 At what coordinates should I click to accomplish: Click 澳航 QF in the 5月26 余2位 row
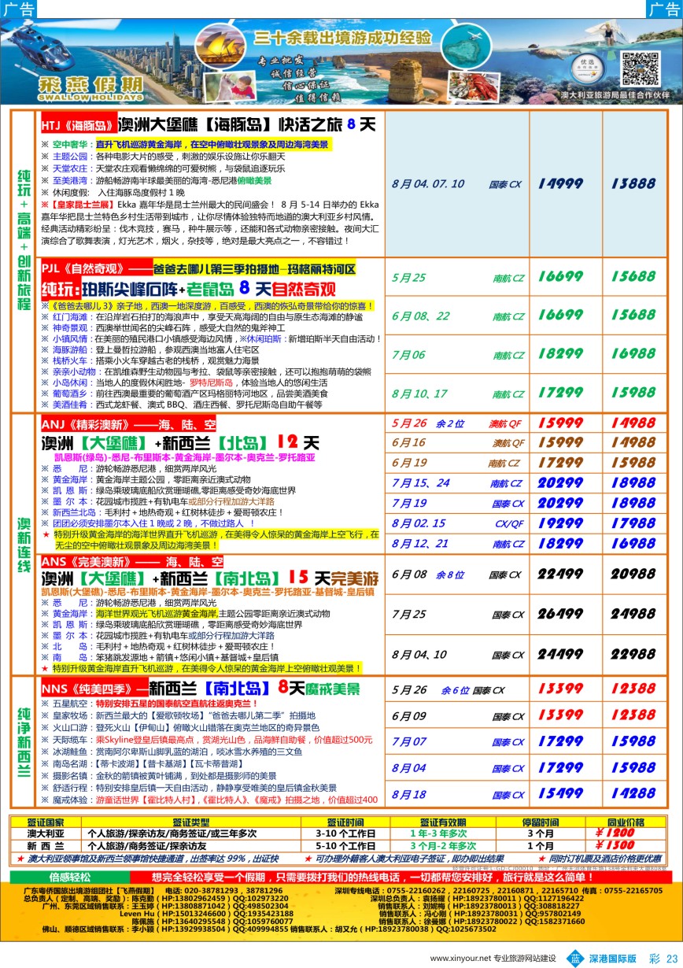[505, 423]
